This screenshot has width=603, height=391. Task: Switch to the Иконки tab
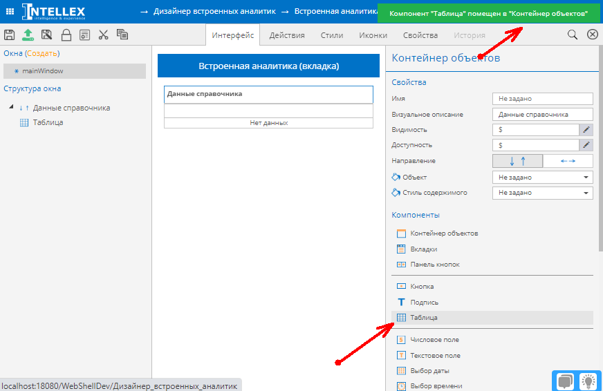coord(373,35)
